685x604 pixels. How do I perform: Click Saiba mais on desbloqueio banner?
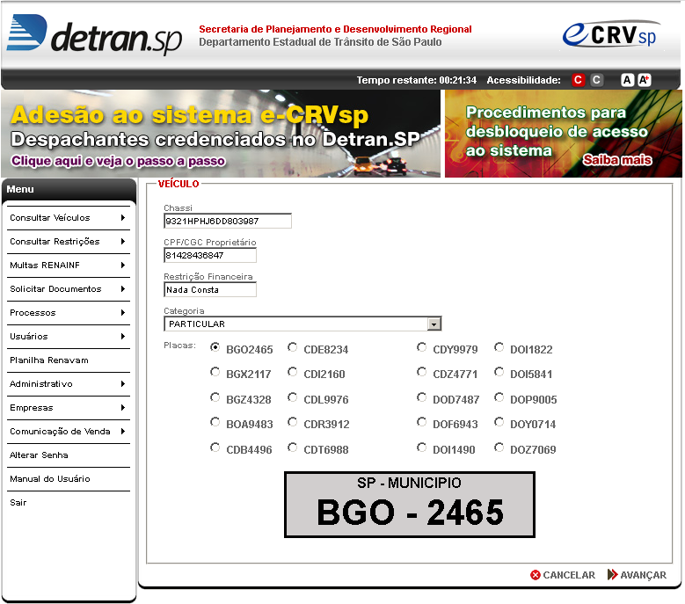[616, 160]
